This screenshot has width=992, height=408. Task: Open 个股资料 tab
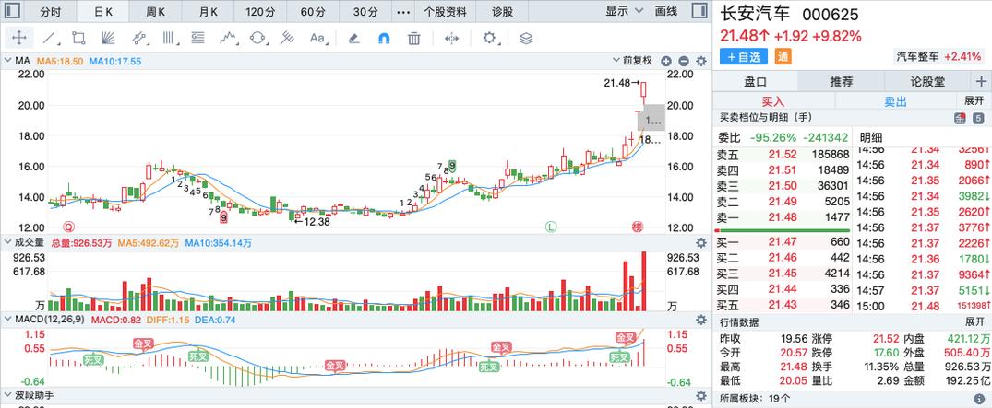(x=446, y=11)
